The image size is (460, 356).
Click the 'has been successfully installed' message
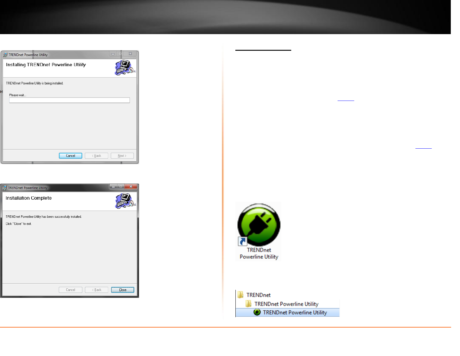44,217
